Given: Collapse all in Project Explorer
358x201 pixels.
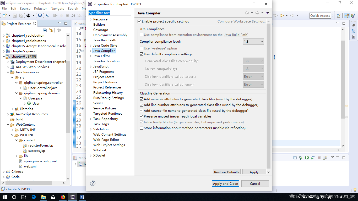Looking at the screenshot, I should (45, 30).
